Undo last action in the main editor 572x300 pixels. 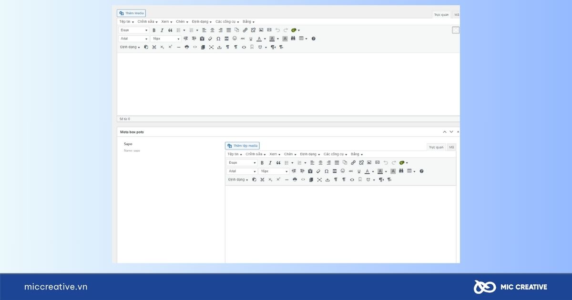277,30
